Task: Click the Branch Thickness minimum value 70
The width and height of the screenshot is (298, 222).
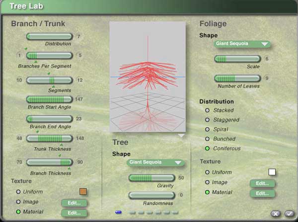Action: [x=19, y=162]
